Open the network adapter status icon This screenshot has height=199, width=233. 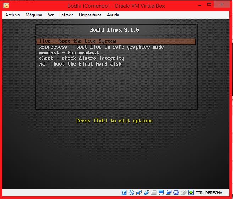tap(139, 193)
